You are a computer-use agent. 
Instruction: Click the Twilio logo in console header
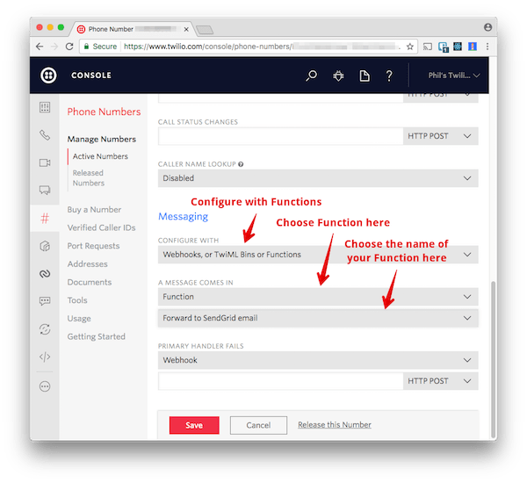click(48, 76)
